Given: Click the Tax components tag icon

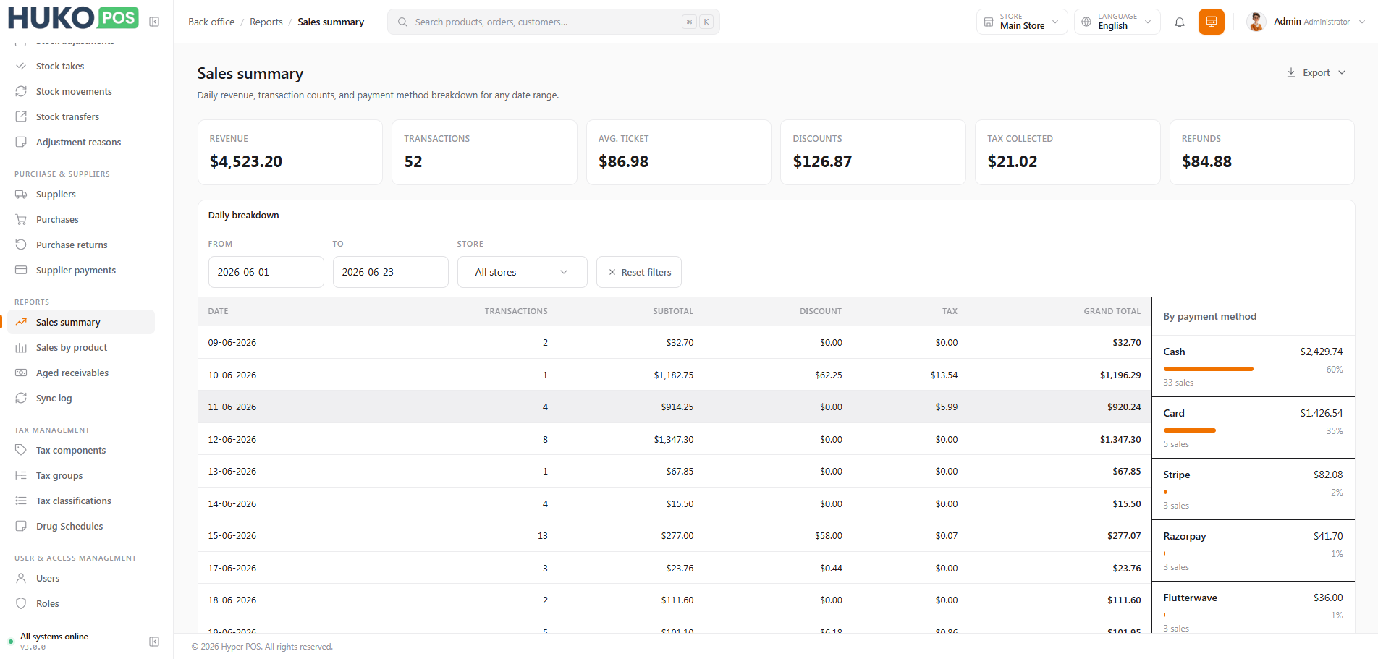Looking at the screenshot, I should point(21,450).
